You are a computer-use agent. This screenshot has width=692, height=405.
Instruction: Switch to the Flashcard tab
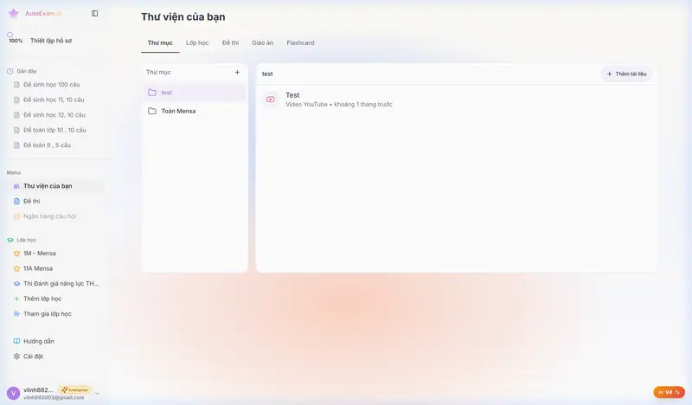(300, 43)
